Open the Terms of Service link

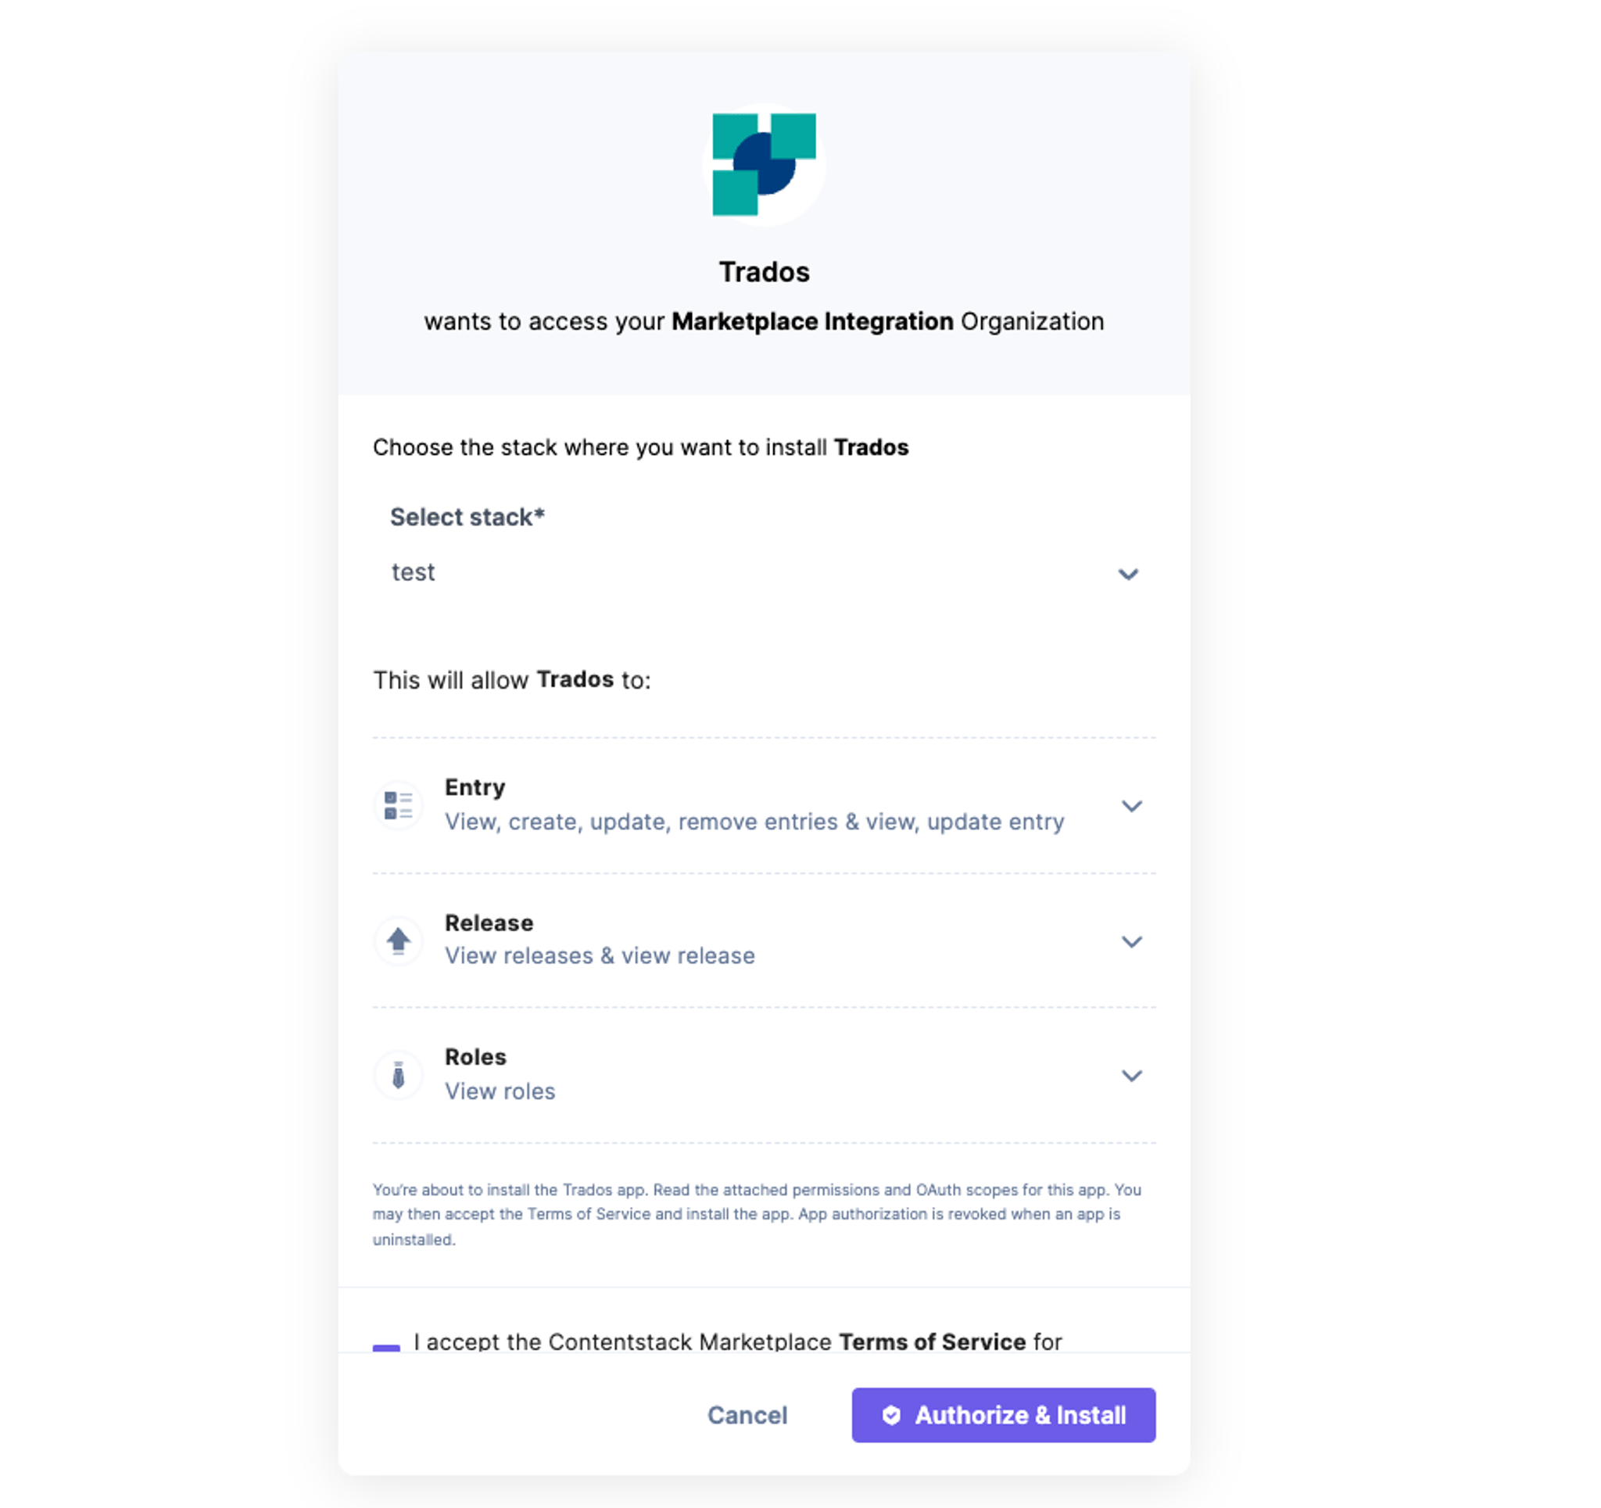pyautogui.click(x=932, y=1341)
